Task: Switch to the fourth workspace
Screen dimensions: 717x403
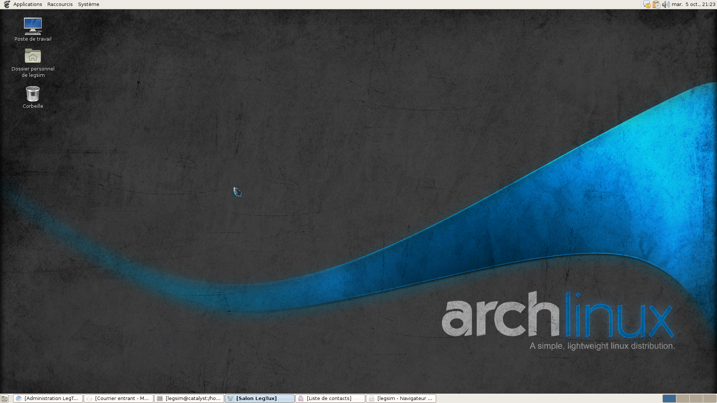Action: tap(710, 399)
